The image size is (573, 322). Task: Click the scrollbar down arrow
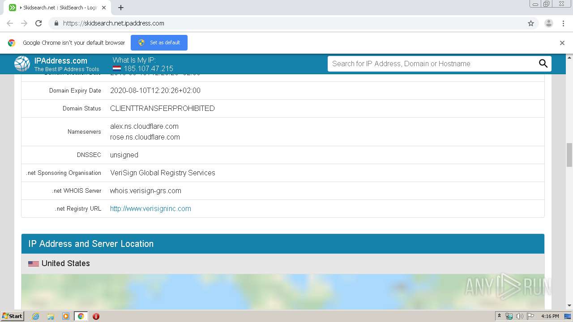569,305
